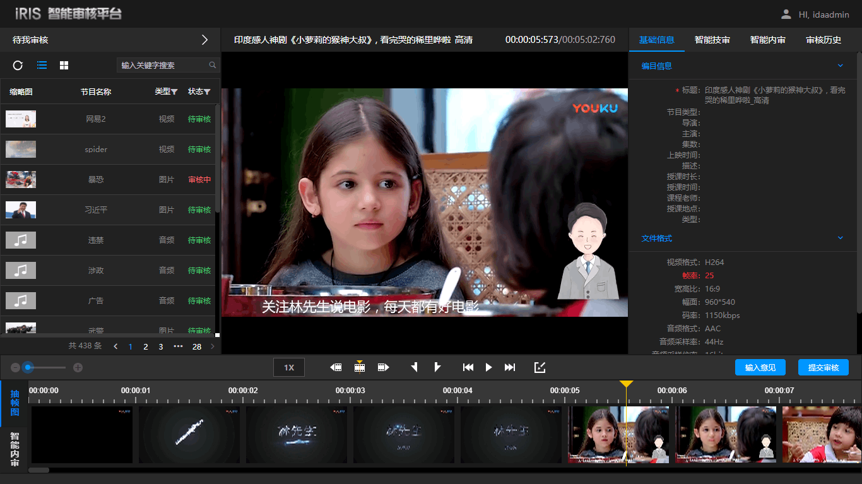Go to next page of list
Viewport: 862px width, 484px height.
coord(213,346)
